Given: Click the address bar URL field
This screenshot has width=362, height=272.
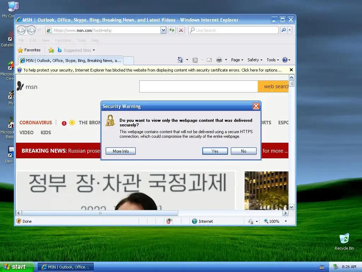Looking at the screenshot, I should (x=103, y=30).
